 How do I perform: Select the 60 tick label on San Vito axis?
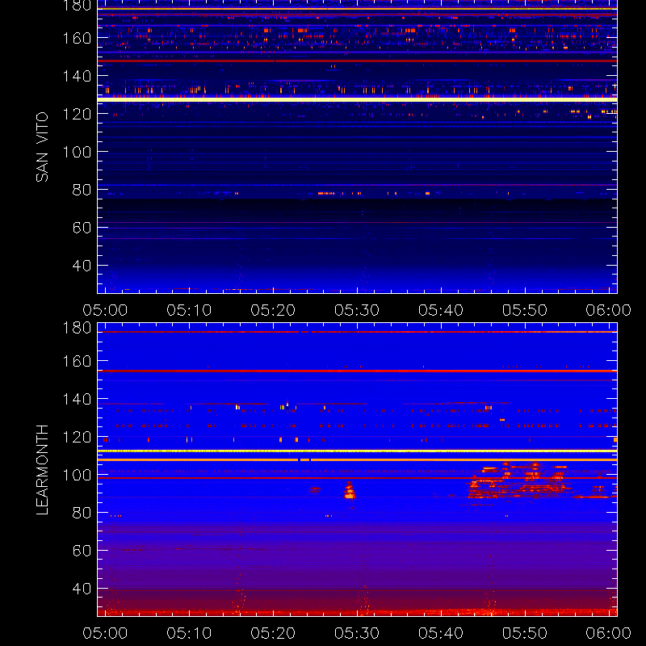point(82,228)
